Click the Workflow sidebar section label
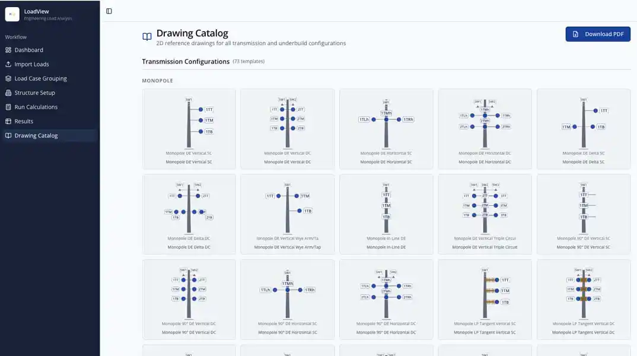Image resolution: width=637 pixels, height=356 pixels. click(x=16, y=37)
